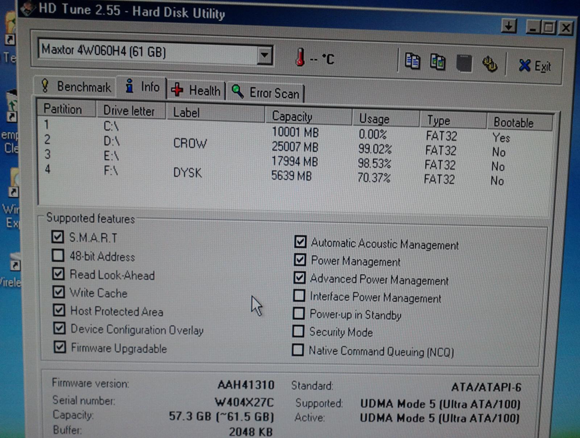This screenshot has width=580, height=438.
Task: Click the copy info to clipboard icon
Action: coord(413,61)
